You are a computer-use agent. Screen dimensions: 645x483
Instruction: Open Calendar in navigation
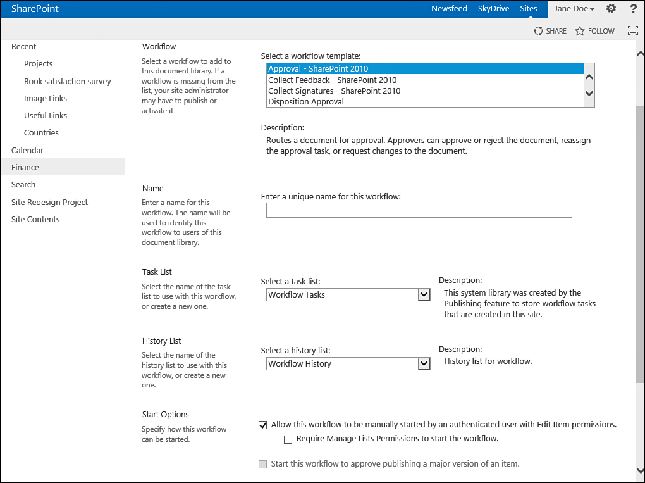pyautogui.click(x=27, y=150)
